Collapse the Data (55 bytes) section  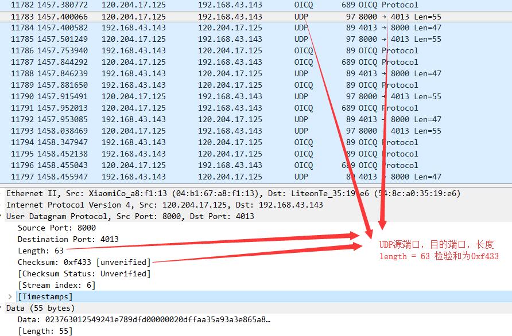[x=3, y=308]
